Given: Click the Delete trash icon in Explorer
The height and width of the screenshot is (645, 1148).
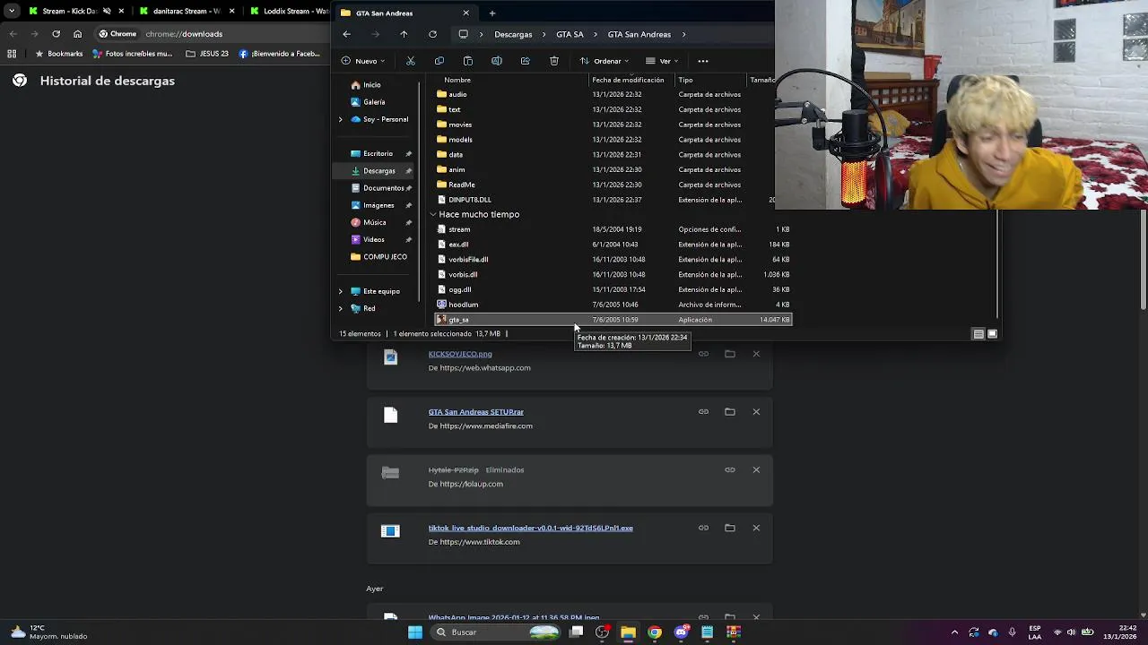Looking at the screenshot, I should click(554, 61).
